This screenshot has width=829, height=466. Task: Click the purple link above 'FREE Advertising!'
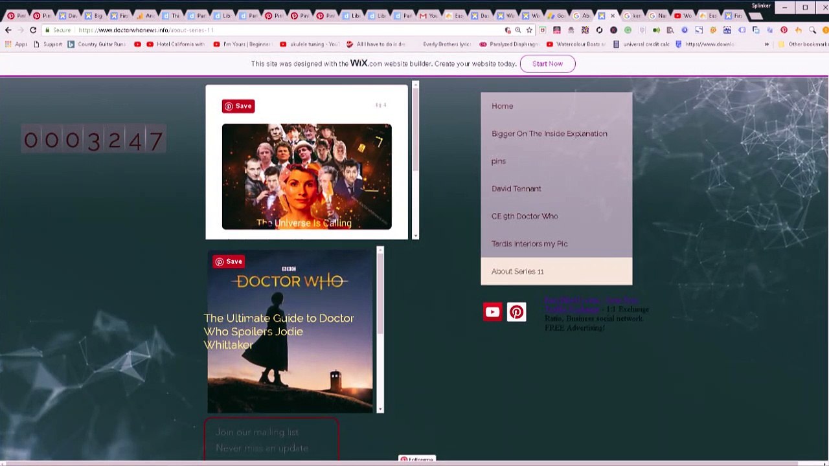(x=591, y=305)
